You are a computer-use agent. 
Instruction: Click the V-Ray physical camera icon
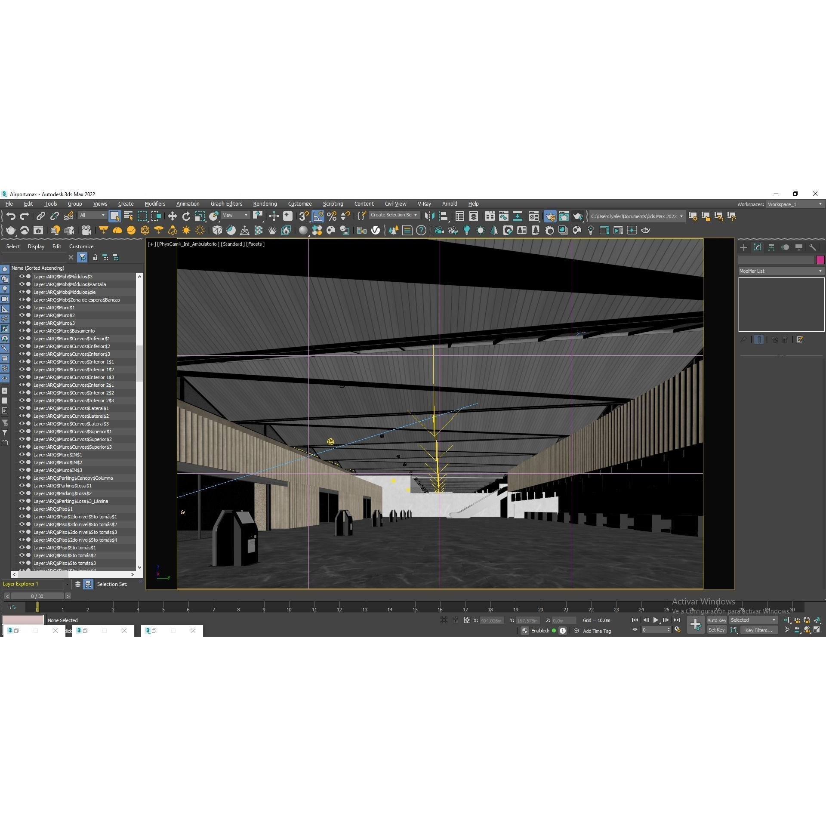[x=86, y=231]
